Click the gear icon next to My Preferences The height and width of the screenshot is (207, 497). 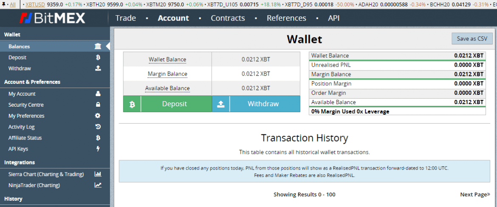pos(98,116)
